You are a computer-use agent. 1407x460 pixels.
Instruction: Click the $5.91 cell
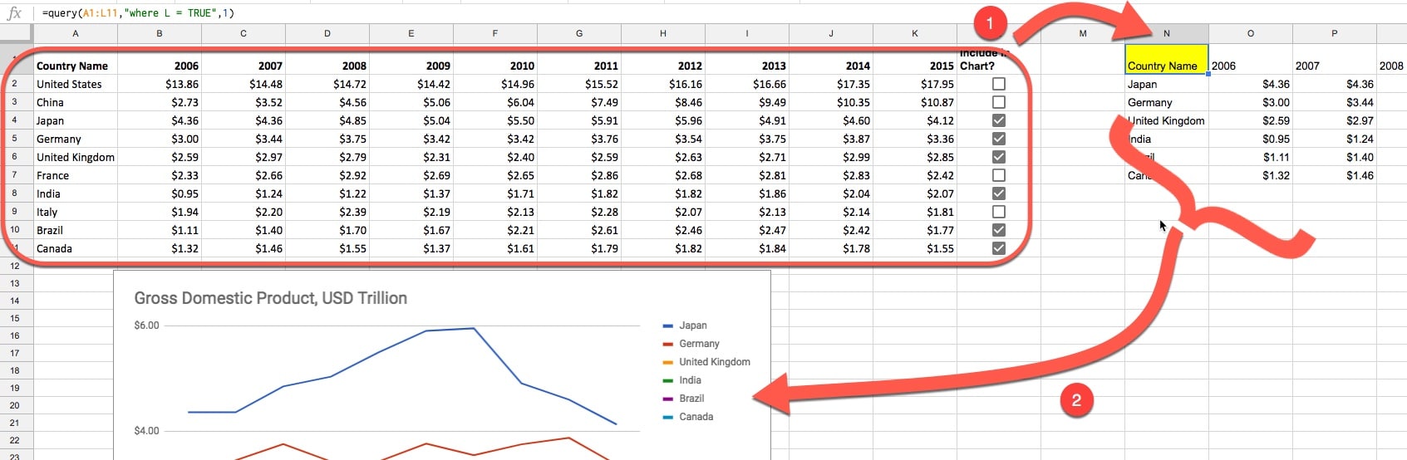click(579, 120)
